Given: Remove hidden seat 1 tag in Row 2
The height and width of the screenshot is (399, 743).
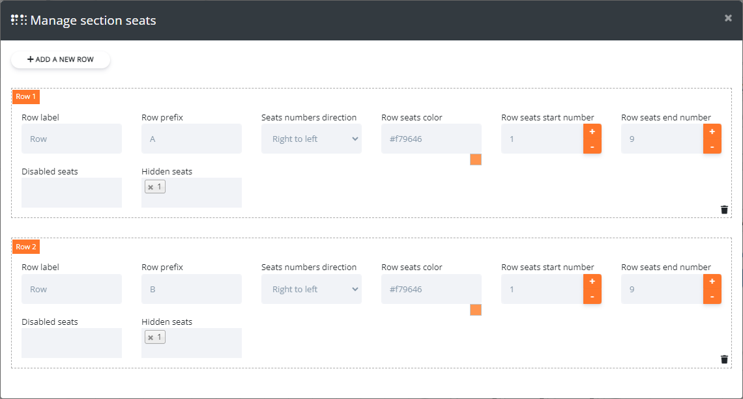Looking at the screenshot, I should tap(151, 338).
